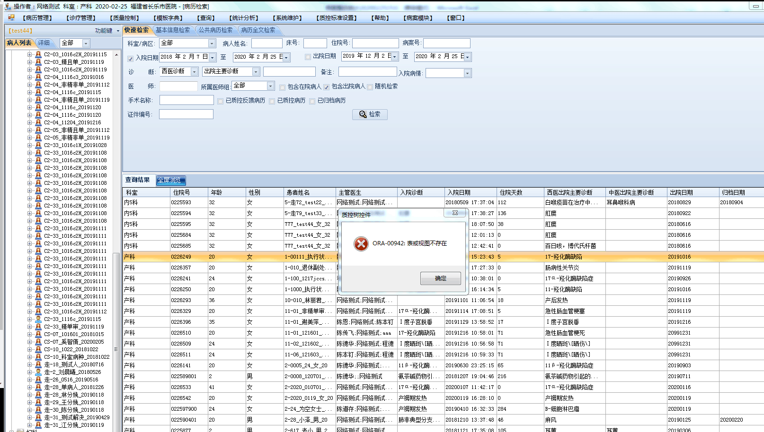Screen dimensions: 764x432
Task: Tick the 已归档病历 checkbox
Action: point(312,101)
